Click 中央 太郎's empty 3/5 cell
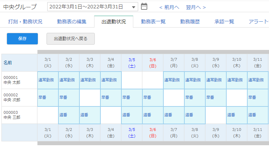 pyautogui.click(x=132, y=80)
